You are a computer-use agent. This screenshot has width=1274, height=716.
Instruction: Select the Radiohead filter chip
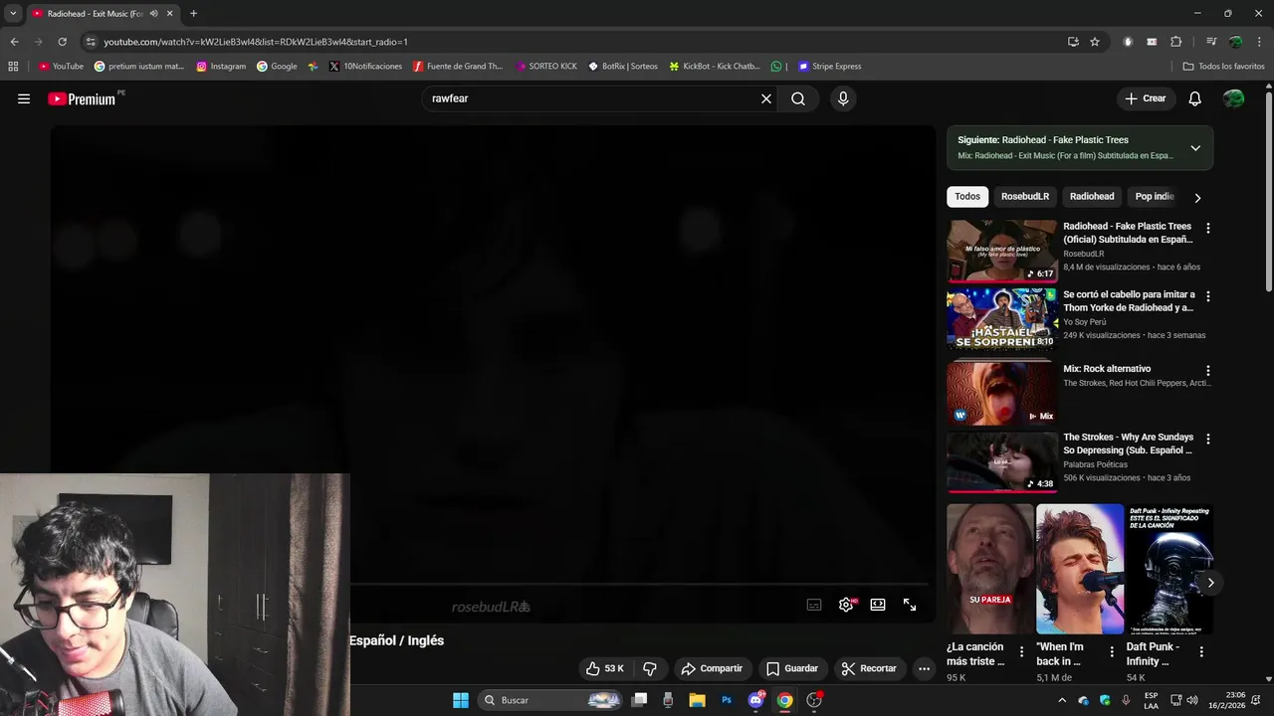(x=1092, y=196)
